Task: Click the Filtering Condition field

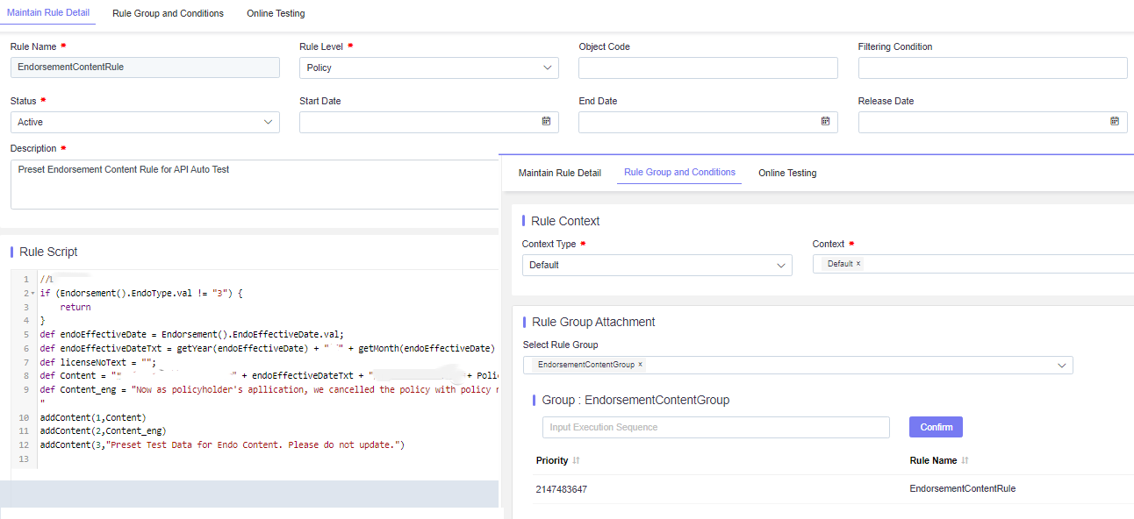Action: 993,68
